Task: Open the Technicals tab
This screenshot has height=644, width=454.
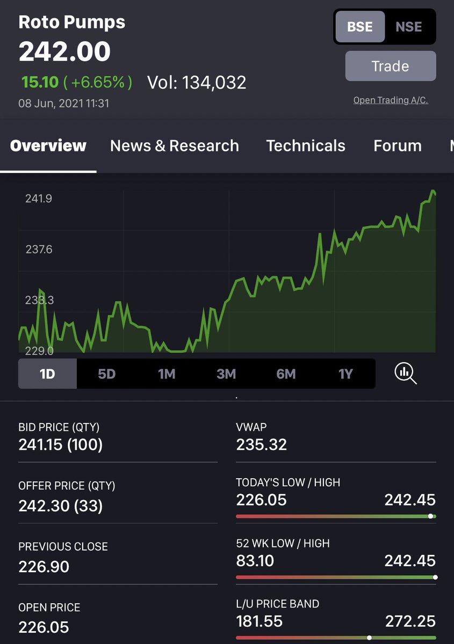Action: (x=306, y=146)
